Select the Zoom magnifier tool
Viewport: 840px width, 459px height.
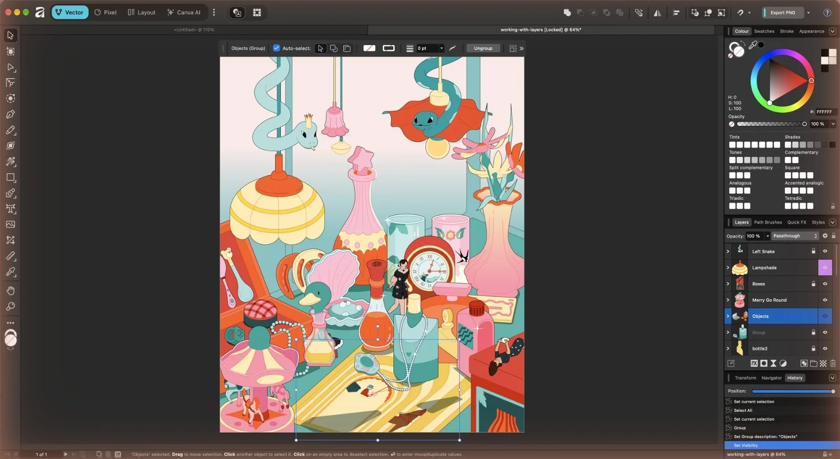[10, 306]
